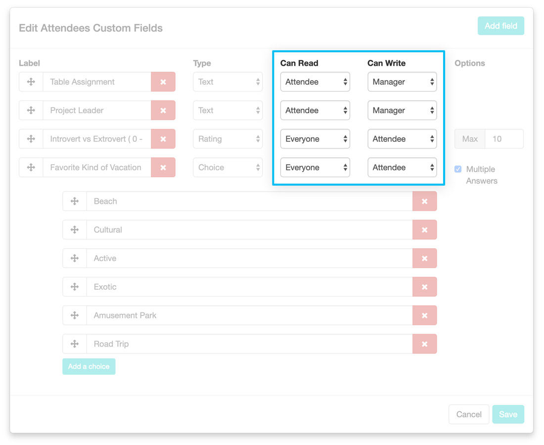Click the Add a choice button
This screenshot has width=544, height=445.
(89, 366)
